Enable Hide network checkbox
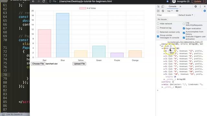 pyautogui.click(x=158, y=24)
